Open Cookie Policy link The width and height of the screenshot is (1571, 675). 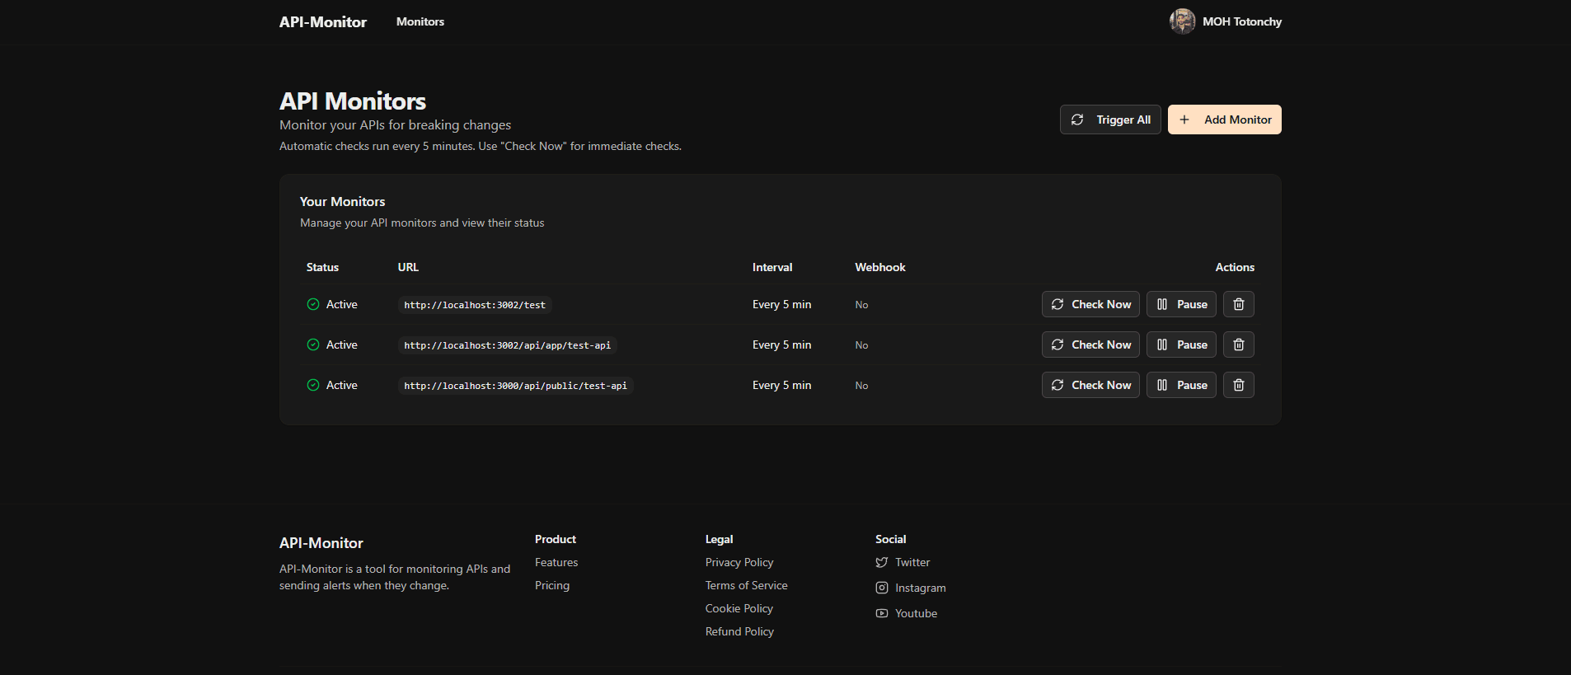tap(739, 608)
